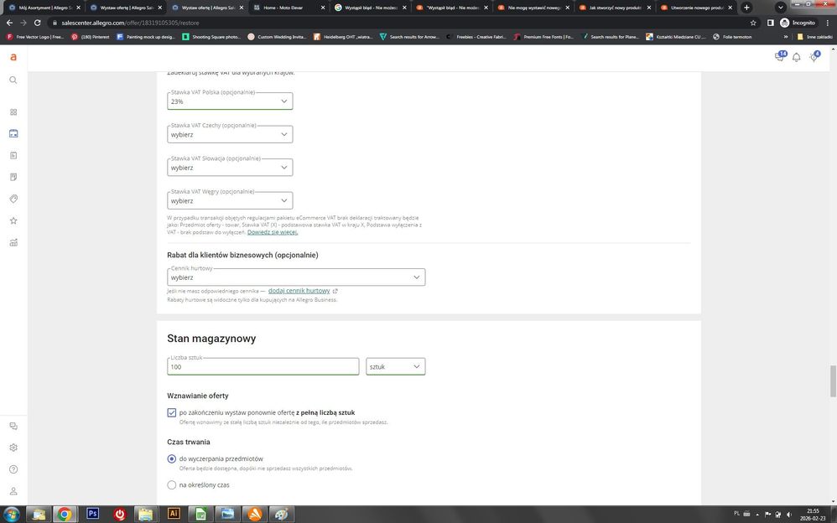
Task: Select 'do wyczerpania przedmiotów' radio option
Action: (x=172, y=458)
